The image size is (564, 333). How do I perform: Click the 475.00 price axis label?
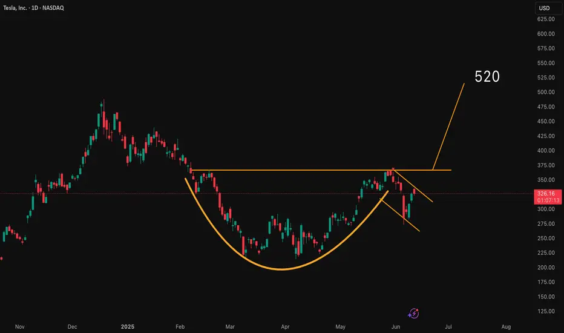(546, 107)
